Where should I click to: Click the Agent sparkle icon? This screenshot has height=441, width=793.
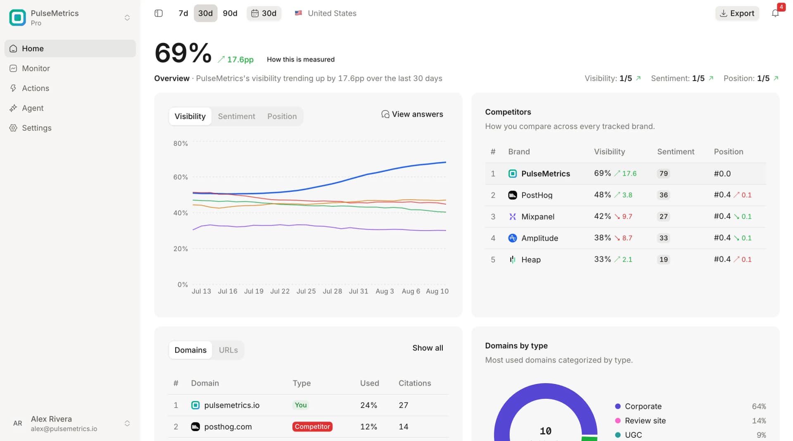pos(13,108)
